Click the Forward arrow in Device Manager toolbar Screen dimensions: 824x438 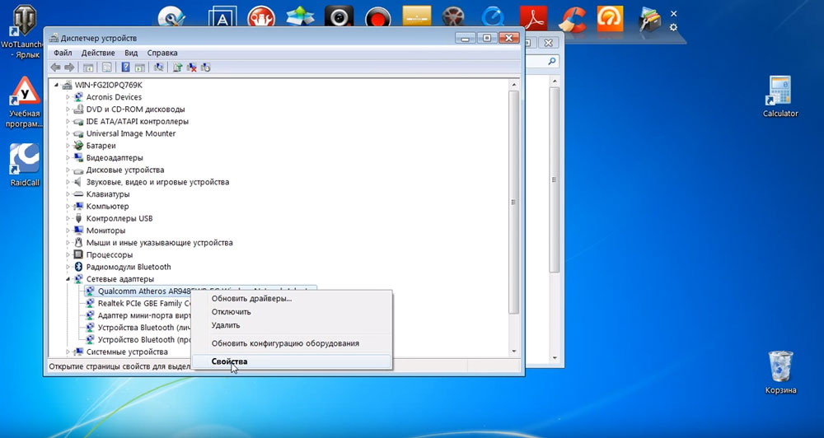tap(69, 68)
